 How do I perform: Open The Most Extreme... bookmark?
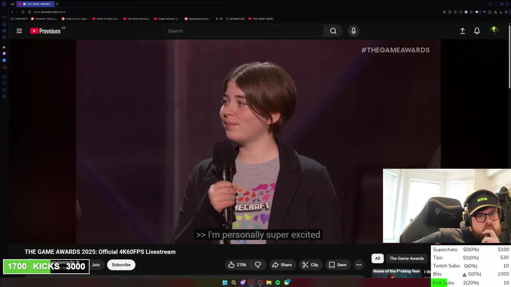(x=136, y=19)
